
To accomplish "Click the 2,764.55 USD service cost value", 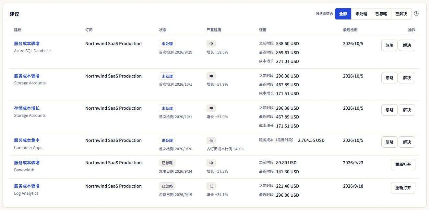I will [x=311, y=140].
